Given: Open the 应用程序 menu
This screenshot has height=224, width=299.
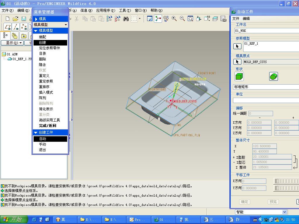Looking at the screenshot, I should (106, 10).
